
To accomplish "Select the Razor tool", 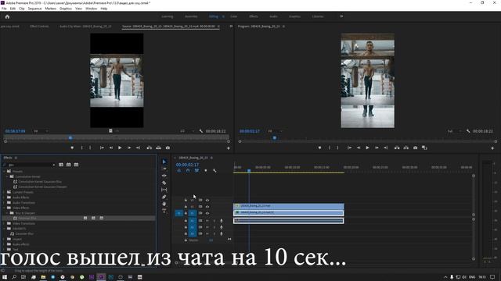I will (x=164, y=183).
